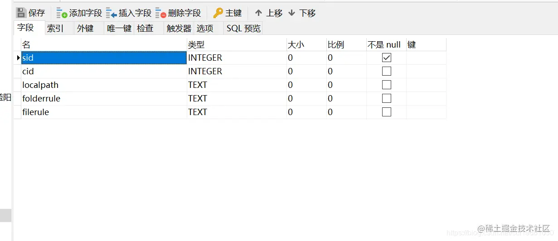The image size is (558, 241).
Task: Click the 大小 column header
Action: pos(306,44)
